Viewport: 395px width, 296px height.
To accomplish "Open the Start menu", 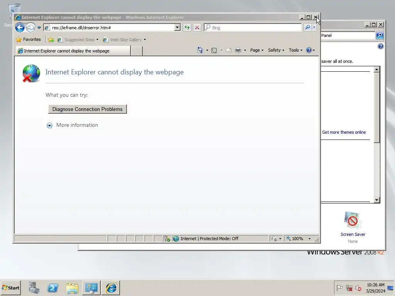I will click(x=10, y=288).
